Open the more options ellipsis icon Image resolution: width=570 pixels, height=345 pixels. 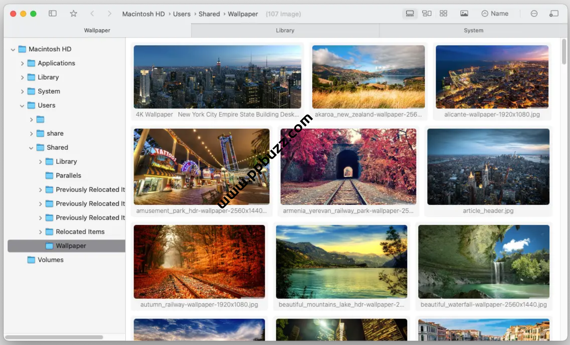(x=534, y=14)
